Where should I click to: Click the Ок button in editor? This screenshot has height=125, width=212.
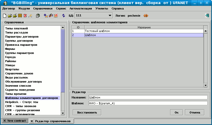176,112
